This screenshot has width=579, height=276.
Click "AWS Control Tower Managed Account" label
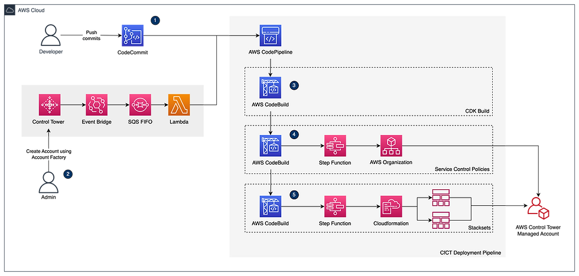click(x=538, y=231)
